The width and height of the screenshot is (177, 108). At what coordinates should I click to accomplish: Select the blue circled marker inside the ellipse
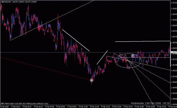[133, 56]
